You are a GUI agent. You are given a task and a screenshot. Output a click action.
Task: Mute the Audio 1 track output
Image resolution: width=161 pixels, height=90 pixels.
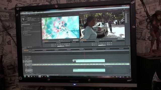click(x=25, y=64)
